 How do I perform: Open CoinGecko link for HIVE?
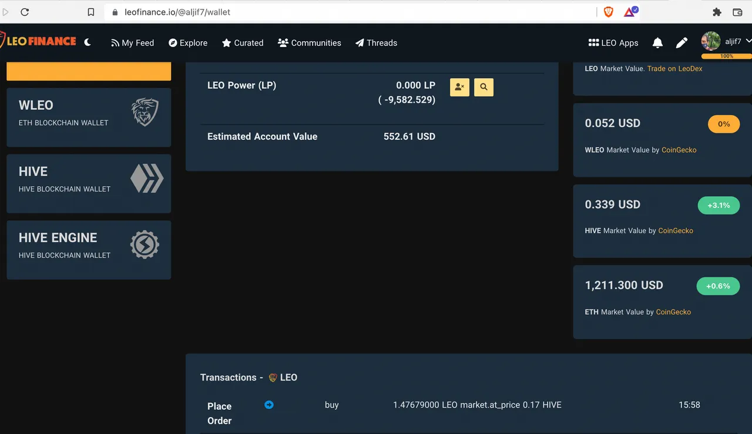(676, 231)
